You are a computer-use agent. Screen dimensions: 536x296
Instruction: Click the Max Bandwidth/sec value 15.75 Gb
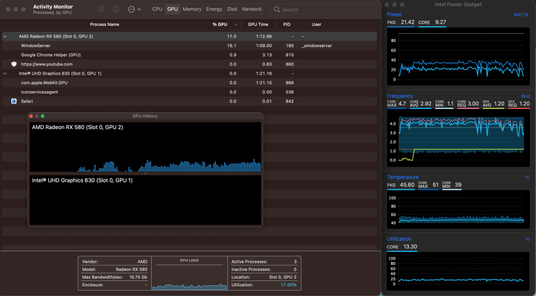coord(138,277)
